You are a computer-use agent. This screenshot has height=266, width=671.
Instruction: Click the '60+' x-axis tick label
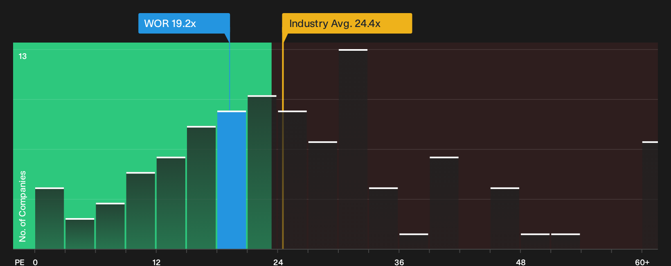tap(642, 262)
